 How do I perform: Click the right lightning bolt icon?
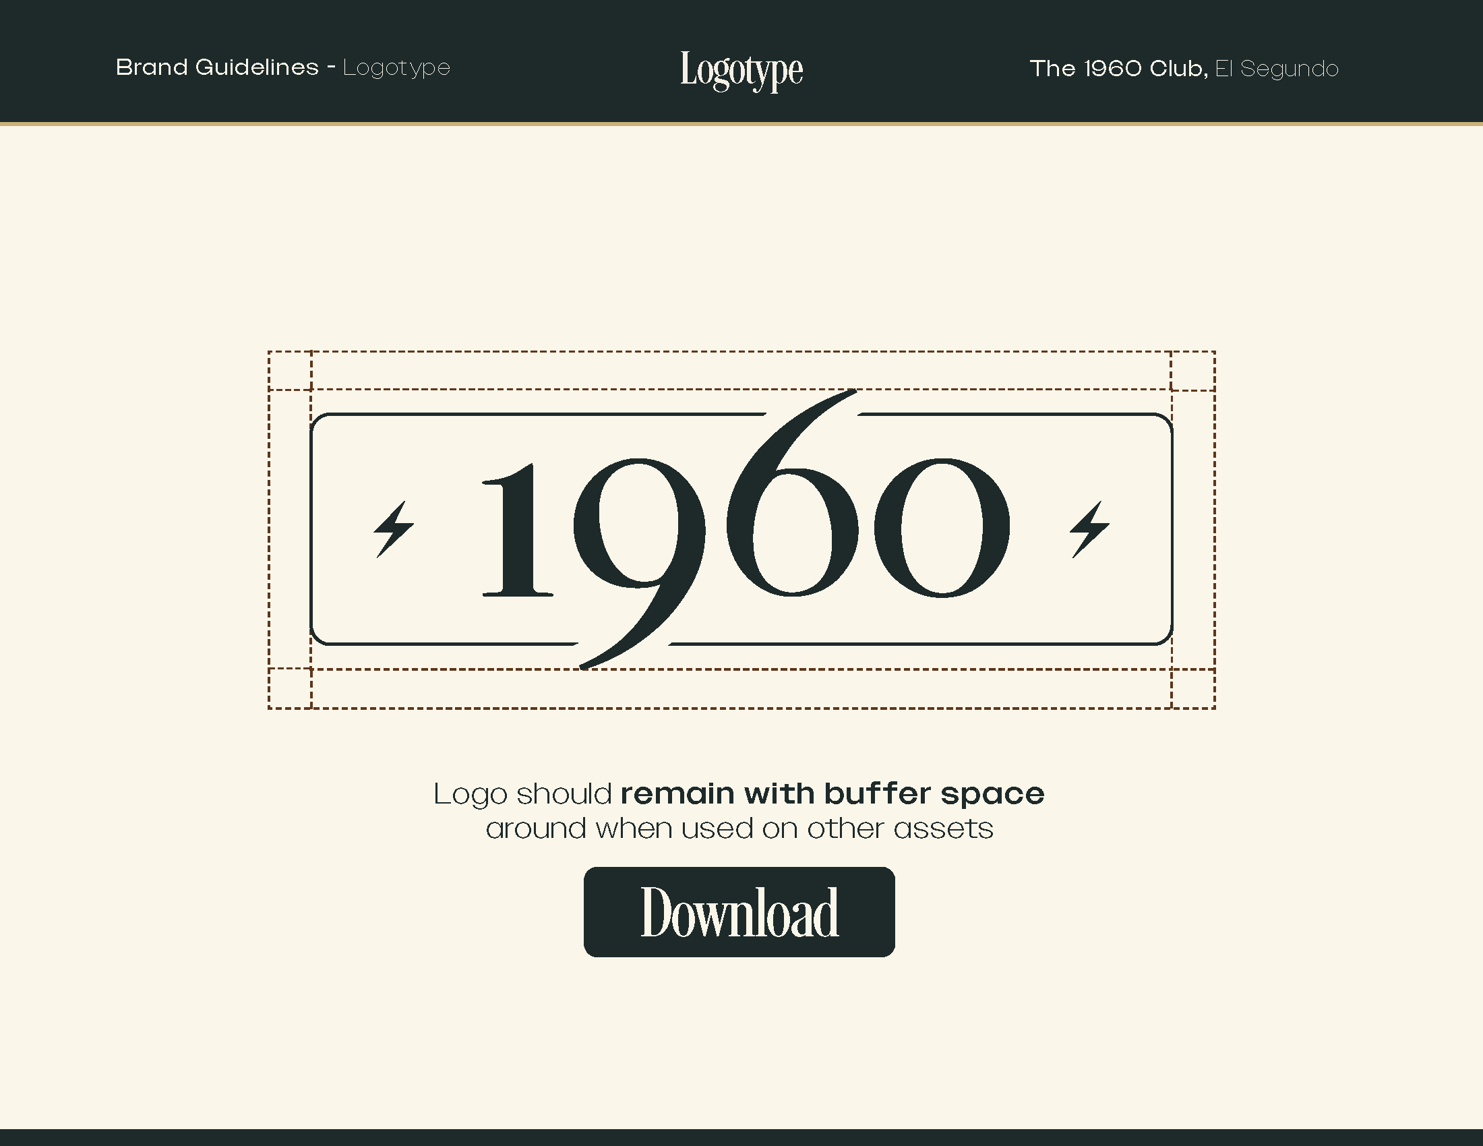[x=1089, y=530]
